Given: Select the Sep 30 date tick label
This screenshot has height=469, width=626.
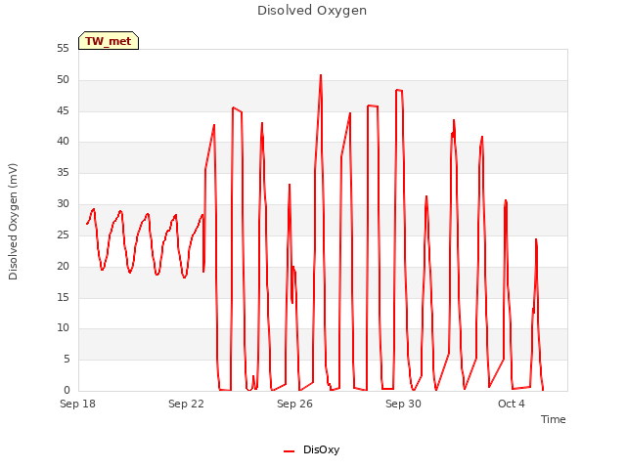Looking at the screenshot, I should click(x=403, y=404).
